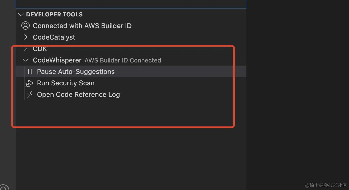Image resolution: width=349 pixels, height=190 pixels.
Task: Select the CodeCatalyst label
Action: tap(54, 37)
